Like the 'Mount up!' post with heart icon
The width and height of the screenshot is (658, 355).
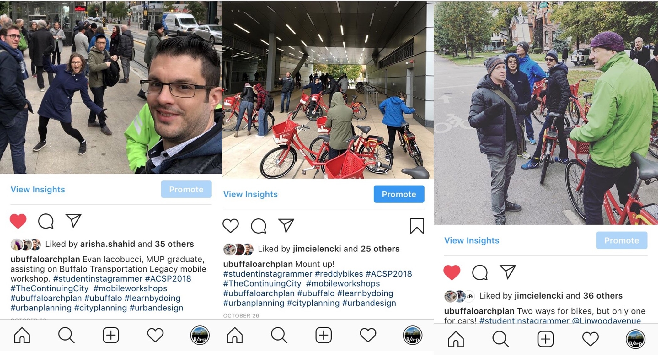tap(231, 226)
